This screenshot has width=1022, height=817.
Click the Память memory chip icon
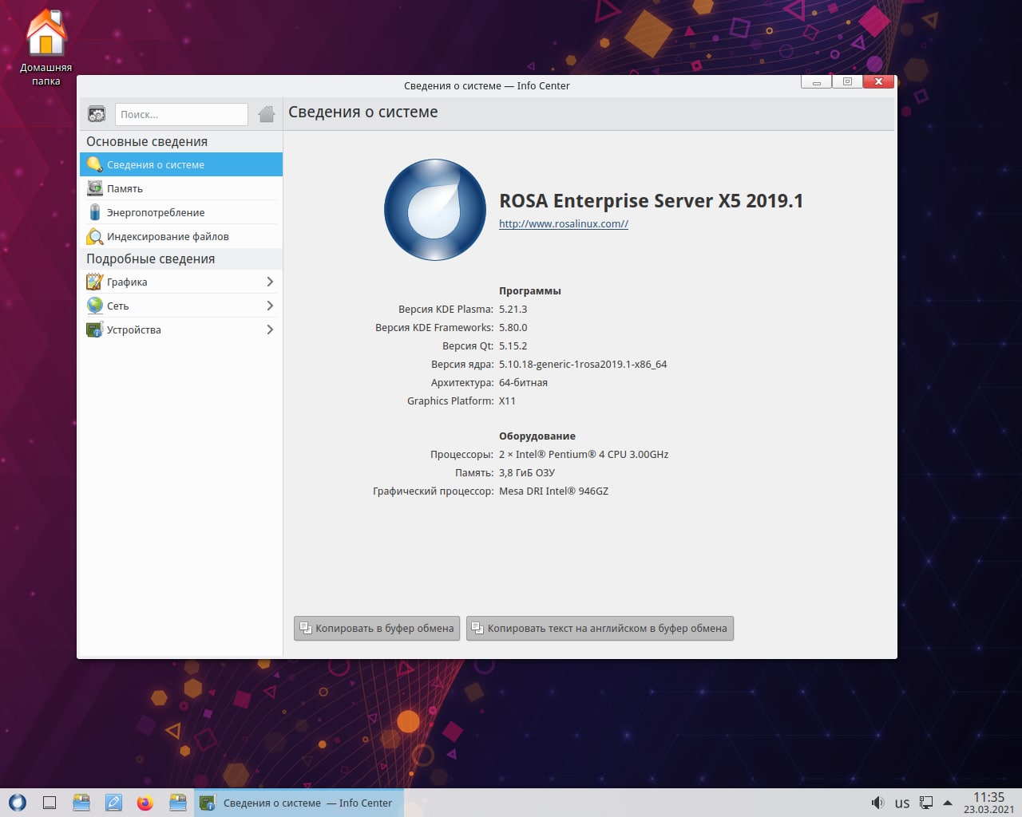coord(95,188)
